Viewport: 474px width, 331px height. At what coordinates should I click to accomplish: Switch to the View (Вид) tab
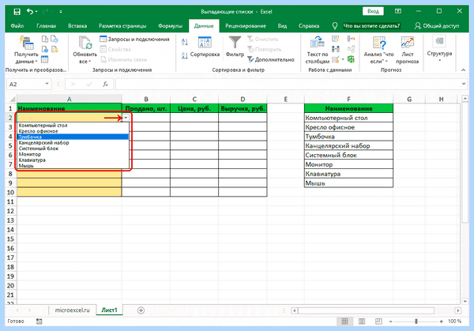(x=282, y=26)
